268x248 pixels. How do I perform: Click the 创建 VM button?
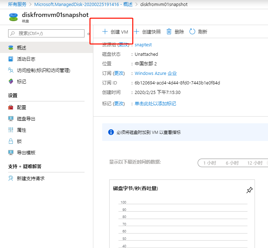point(115,32)
